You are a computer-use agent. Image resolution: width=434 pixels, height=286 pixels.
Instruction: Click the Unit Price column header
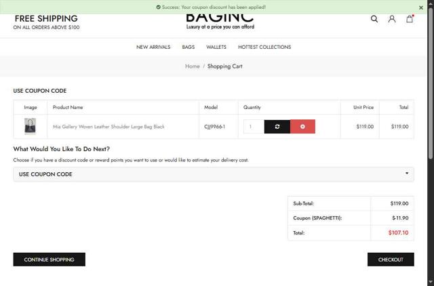click(x=363, y=107)
